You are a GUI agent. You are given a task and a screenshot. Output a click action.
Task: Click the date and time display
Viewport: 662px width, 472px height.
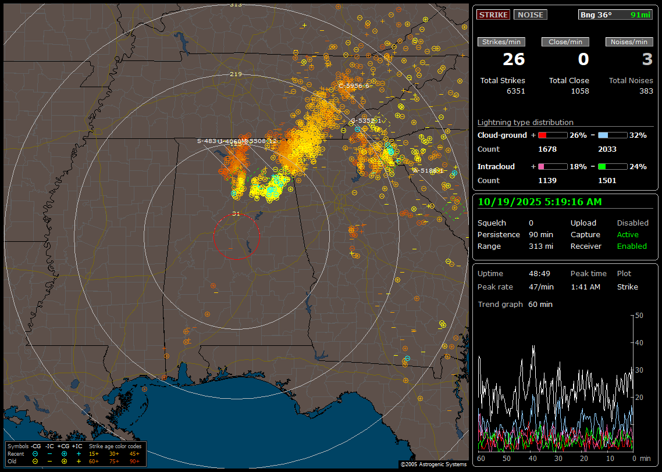click(540, 202)
